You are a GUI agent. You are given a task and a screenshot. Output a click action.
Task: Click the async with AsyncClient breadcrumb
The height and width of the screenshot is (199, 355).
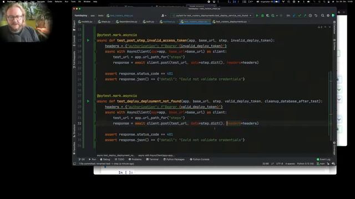click(x=156, y=155)
